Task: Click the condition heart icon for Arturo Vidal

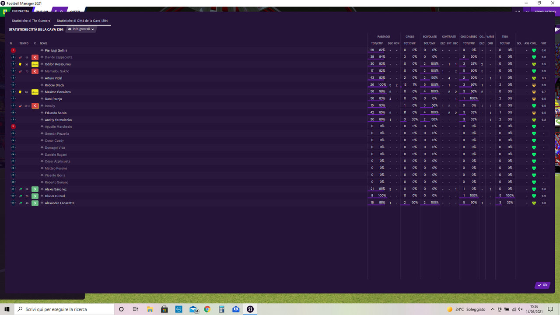Action: pos(534,78)
